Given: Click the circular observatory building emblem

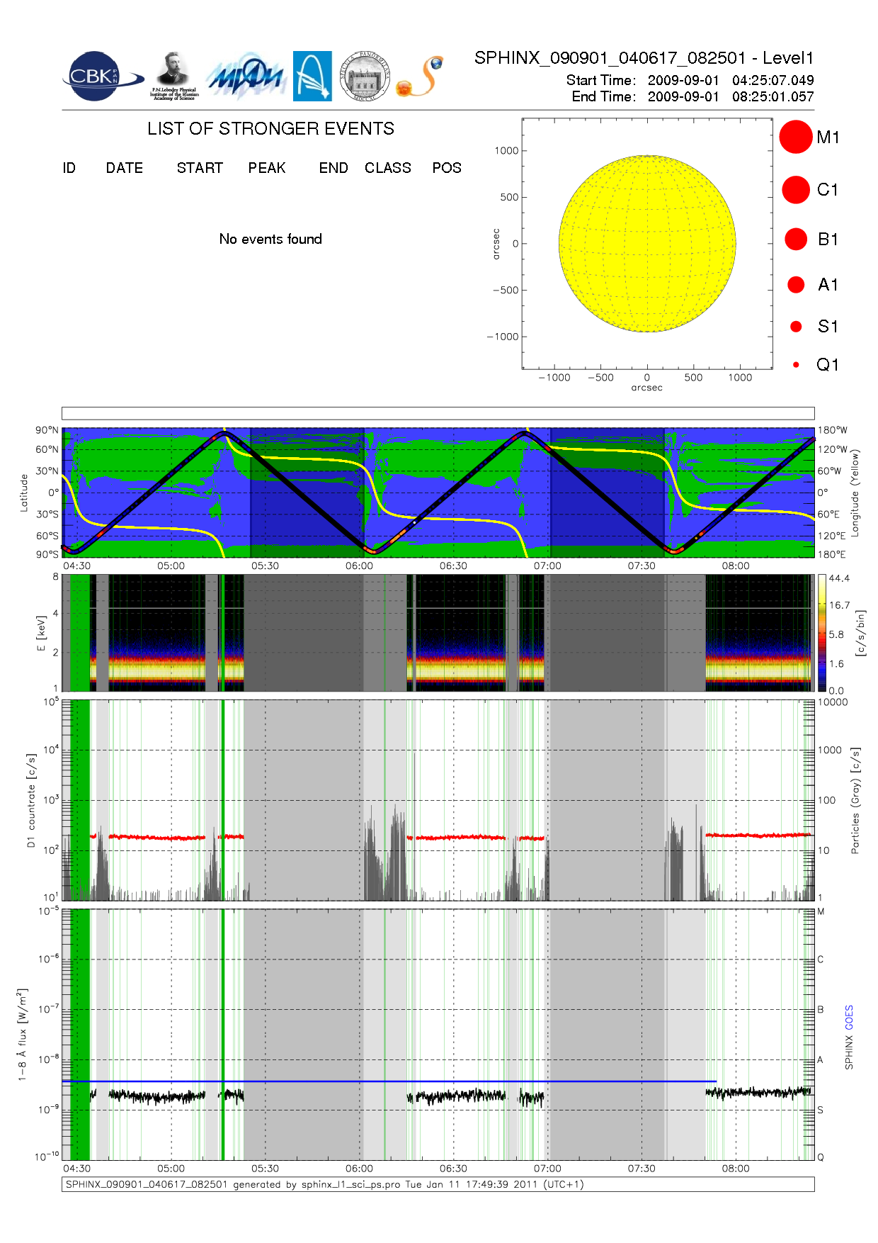Looking at the screenshot, I should (365, 76).
